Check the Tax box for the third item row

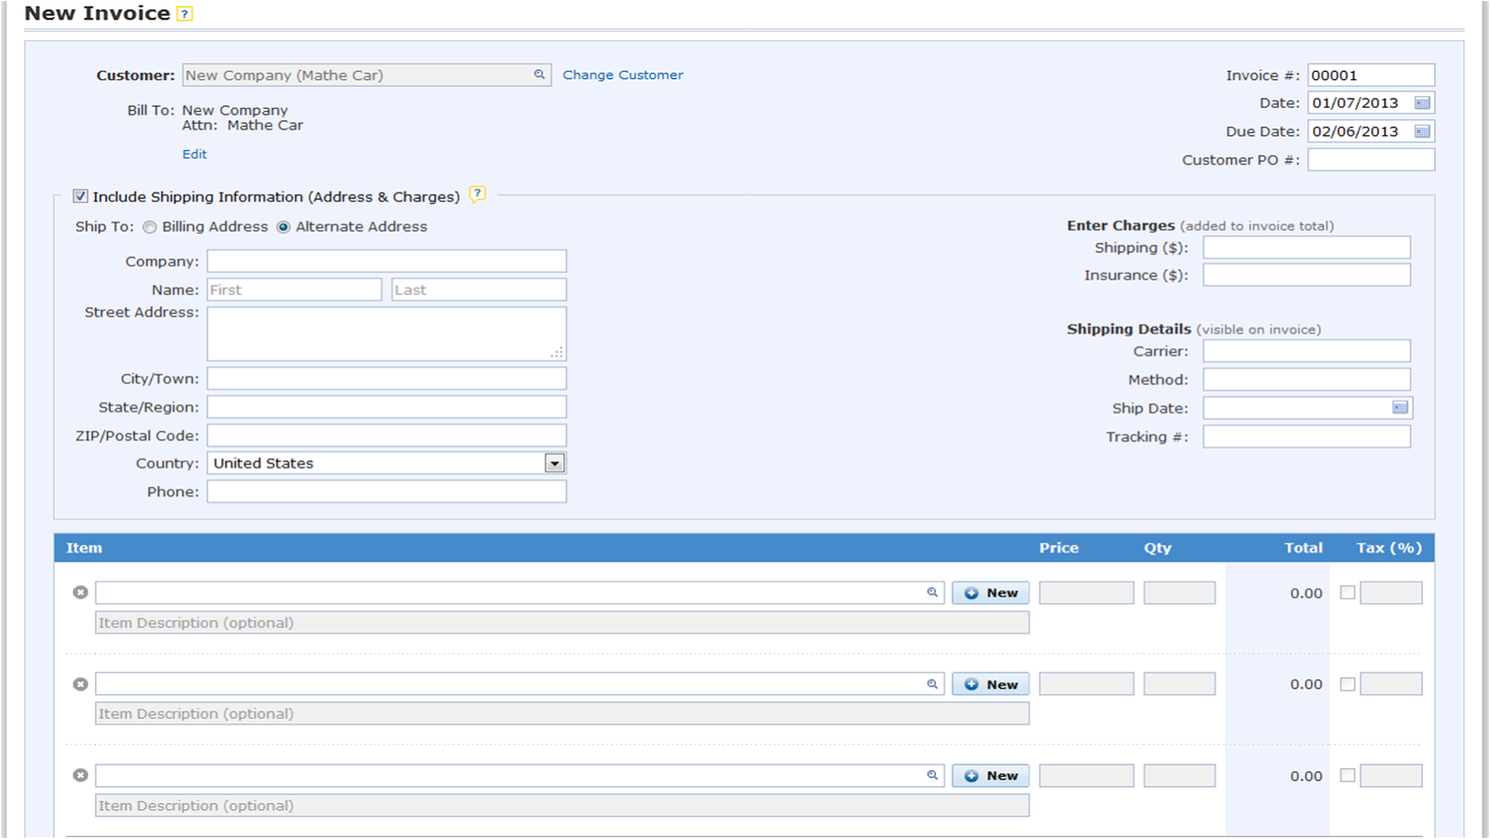coord(1347,774)
